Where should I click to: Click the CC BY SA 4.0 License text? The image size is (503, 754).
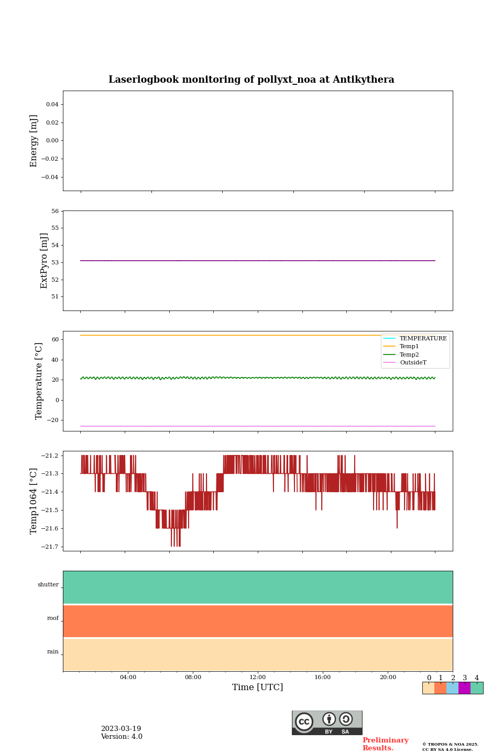tap(447, 749)
